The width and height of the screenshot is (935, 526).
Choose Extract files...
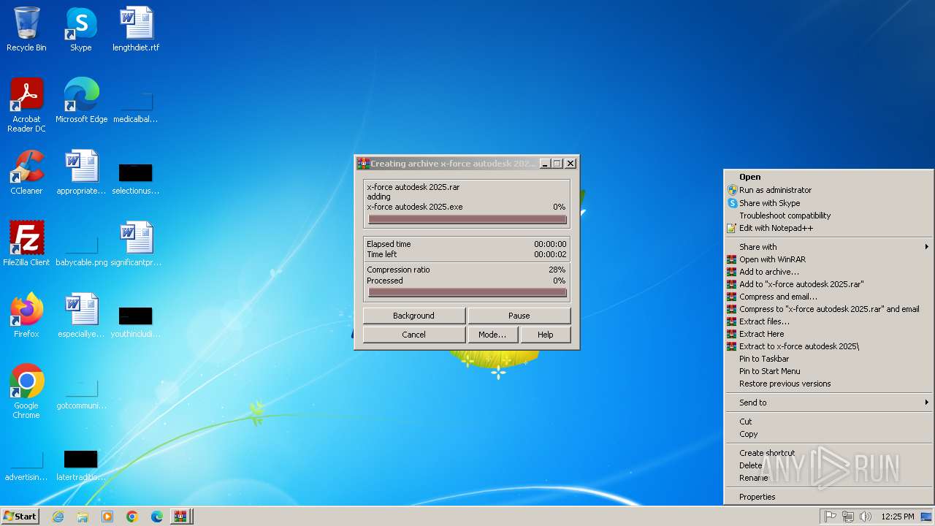coord(828,321)
